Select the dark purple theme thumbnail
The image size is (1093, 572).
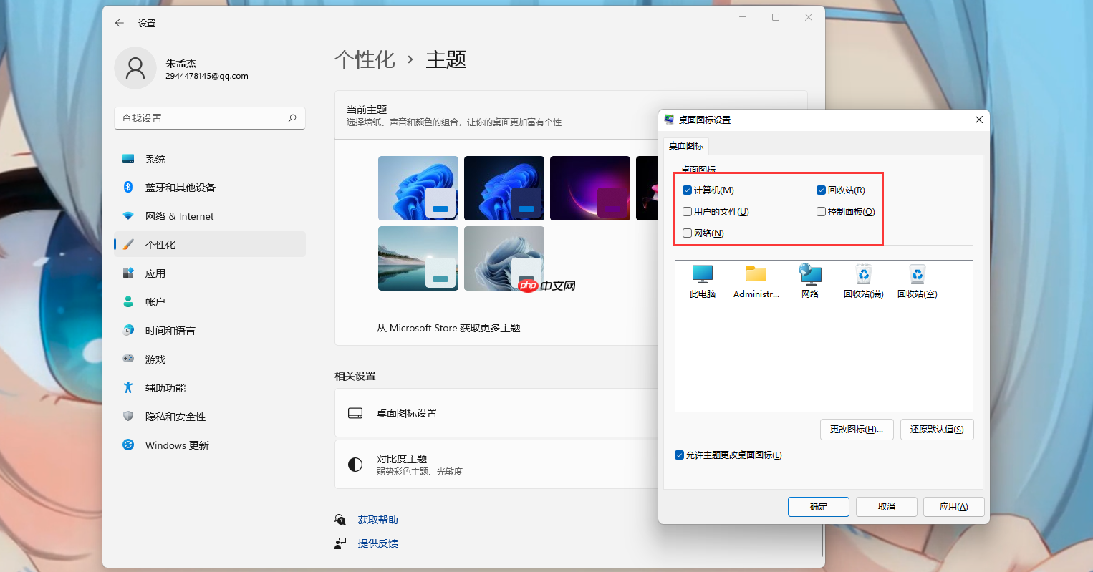[x=589, y=188]
